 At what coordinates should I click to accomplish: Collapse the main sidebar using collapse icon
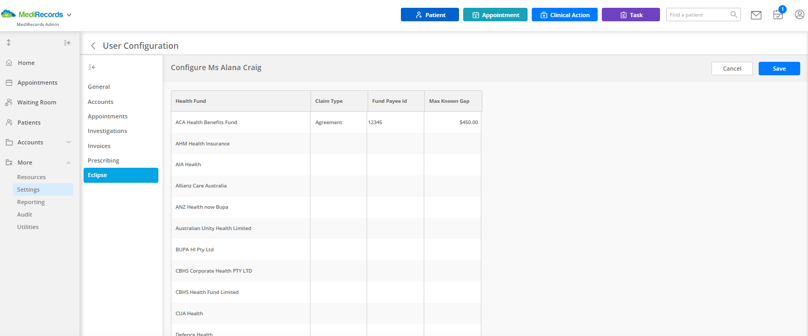(x=68, y=43)
